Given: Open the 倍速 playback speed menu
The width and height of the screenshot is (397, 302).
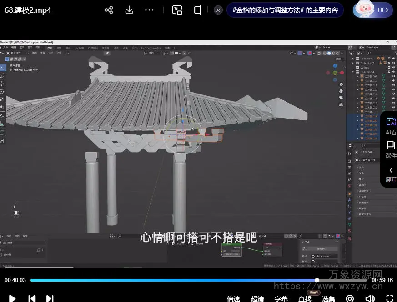Looking at the screenshot, I should tap(233, 298).
